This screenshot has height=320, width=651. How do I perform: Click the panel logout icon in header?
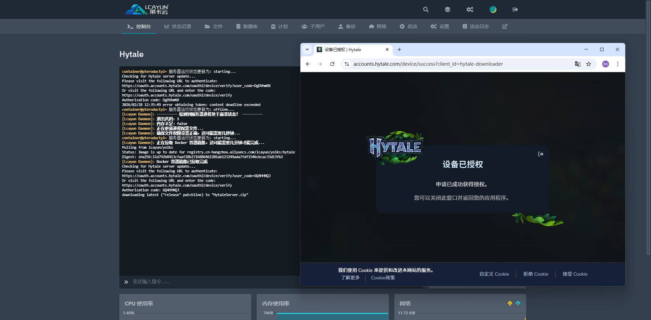coord(515,9)
